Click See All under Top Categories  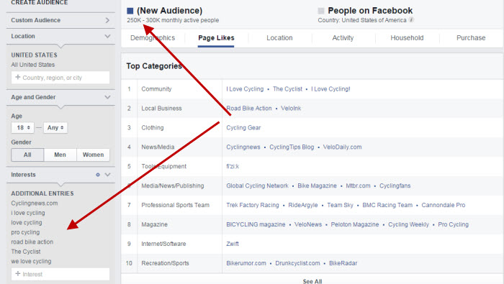pyautogui.click(x=312, y=281)
